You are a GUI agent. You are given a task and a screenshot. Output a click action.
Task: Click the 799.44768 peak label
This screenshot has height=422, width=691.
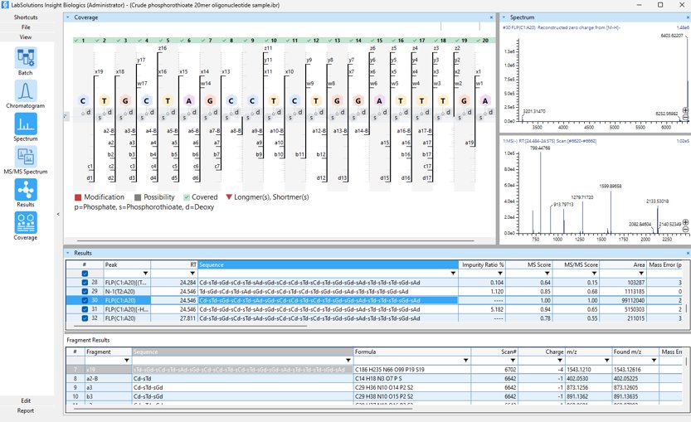540,148
